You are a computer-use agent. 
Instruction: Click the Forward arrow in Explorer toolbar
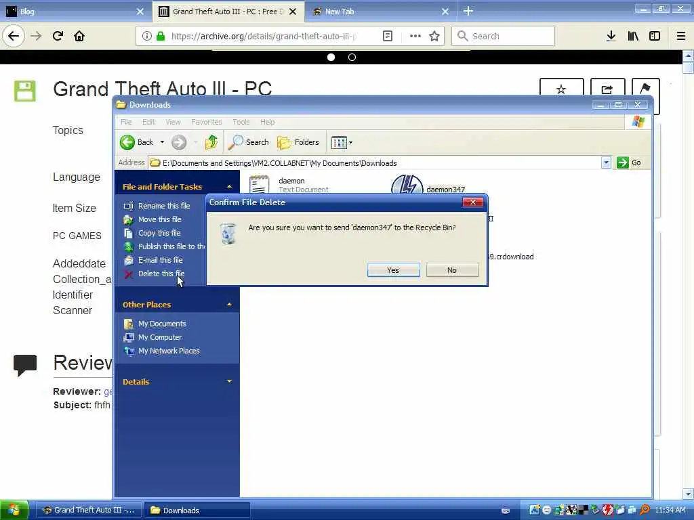point(179,142)
